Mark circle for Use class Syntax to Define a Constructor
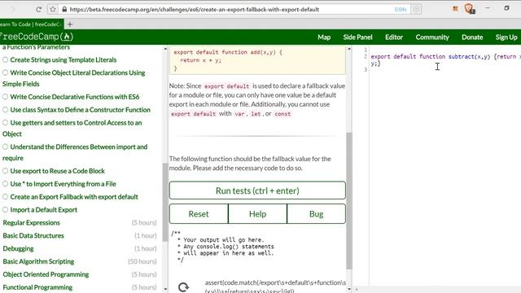Image resolution: width=521 pixels, height=293 pixels. tap(5, 110)
